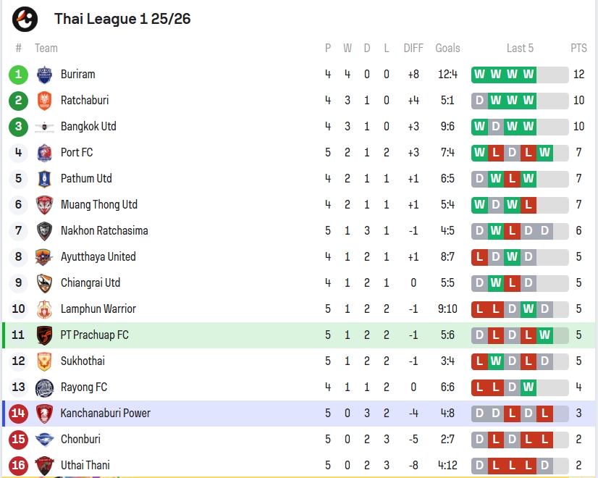Click the Buriram team crest
The image size is (598, 478).
point(44,75)
